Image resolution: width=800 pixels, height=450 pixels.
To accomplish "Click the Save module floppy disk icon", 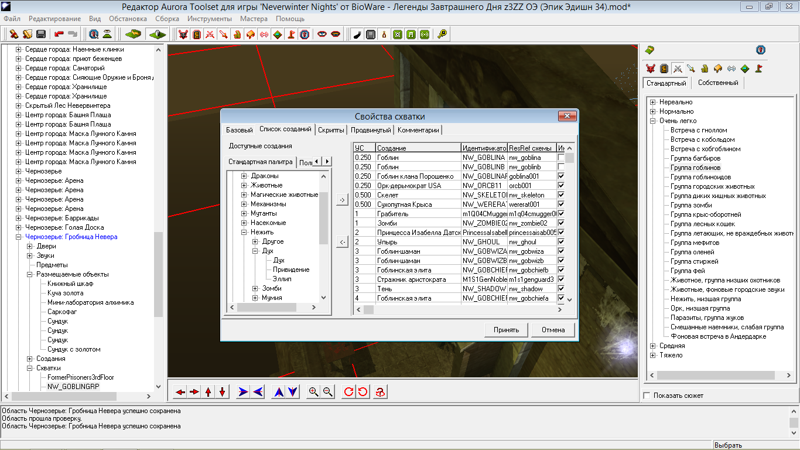I will (x=41, y=35).
